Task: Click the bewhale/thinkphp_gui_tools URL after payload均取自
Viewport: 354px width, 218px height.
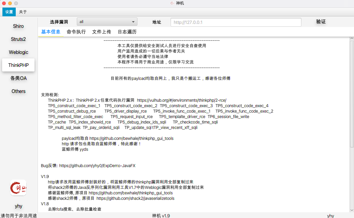Action: pos(131,138)
